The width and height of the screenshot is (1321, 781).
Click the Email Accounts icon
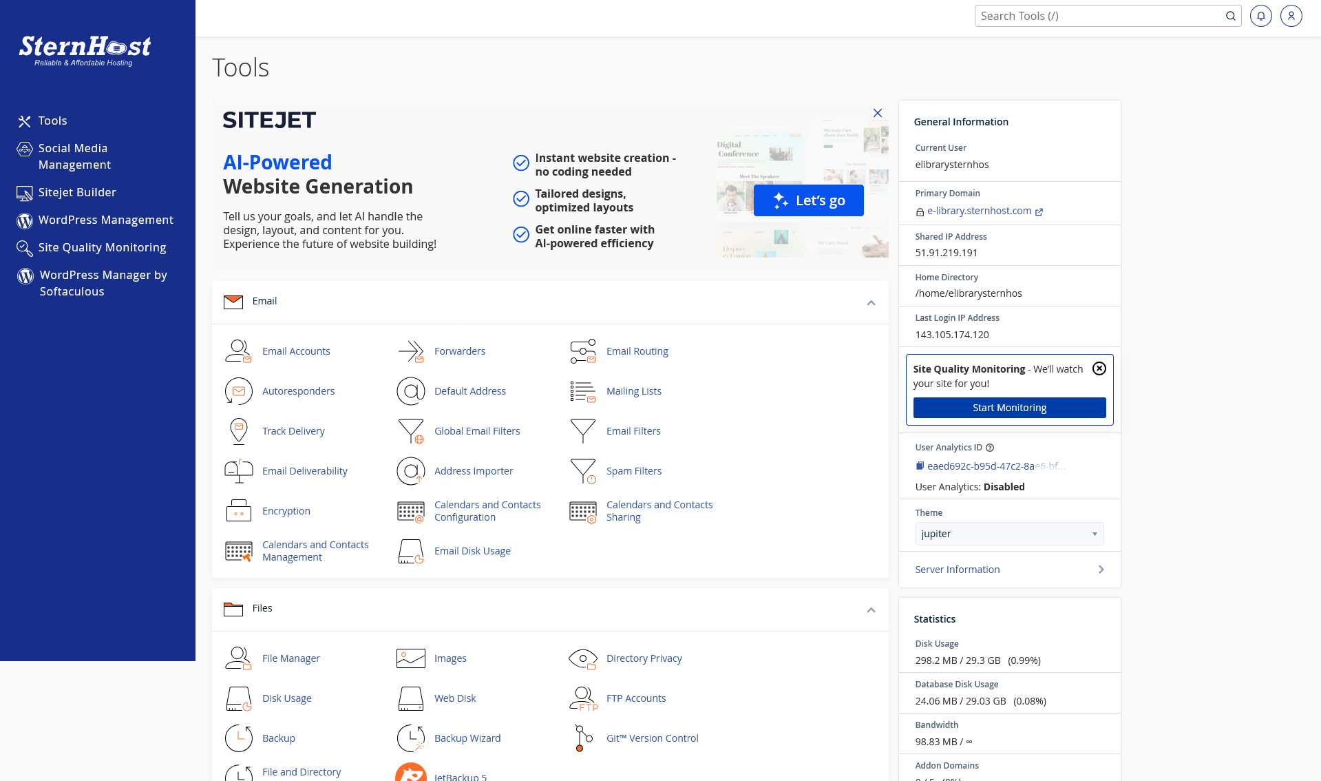(x=238, y=351)
